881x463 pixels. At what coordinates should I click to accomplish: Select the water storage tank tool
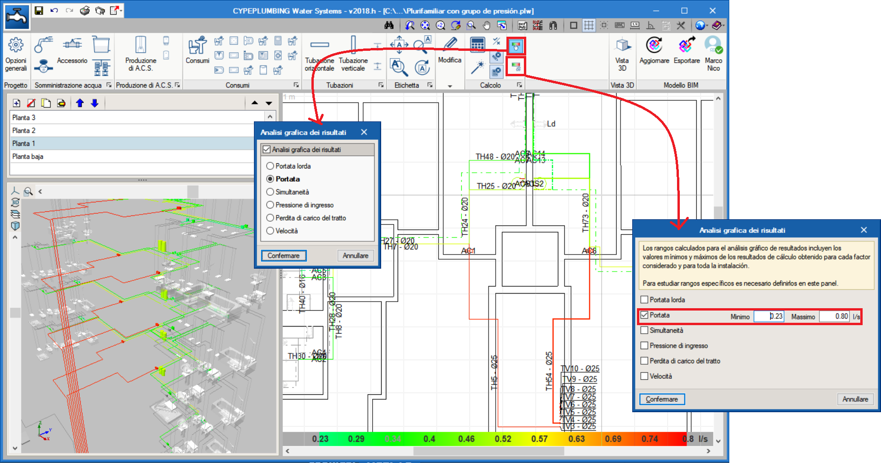point(101,44)
